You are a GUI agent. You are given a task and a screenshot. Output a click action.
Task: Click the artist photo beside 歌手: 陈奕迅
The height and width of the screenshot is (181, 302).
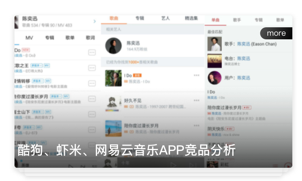(x=215, y=44)
